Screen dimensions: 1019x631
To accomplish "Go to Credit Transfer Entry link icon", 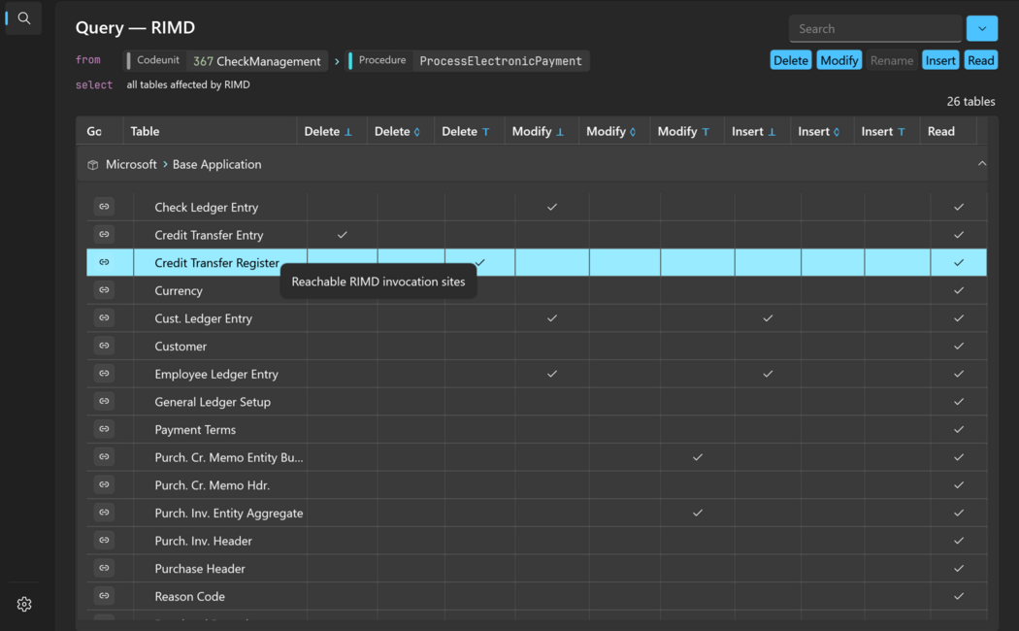I will (x=104, y=235).
